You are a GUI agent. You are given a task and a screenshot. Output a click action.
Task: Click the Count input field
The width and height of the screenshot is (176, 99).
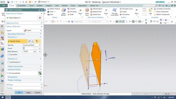31,48
